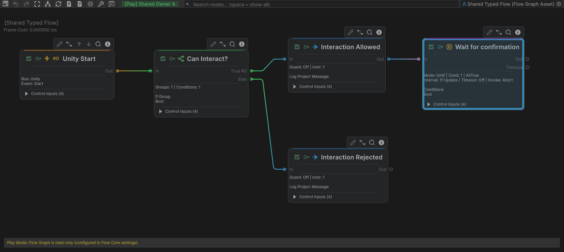This screenshot has height=252, width=564.
Task: Click the Play Mode read-only status message
Action: pos(73,243)
